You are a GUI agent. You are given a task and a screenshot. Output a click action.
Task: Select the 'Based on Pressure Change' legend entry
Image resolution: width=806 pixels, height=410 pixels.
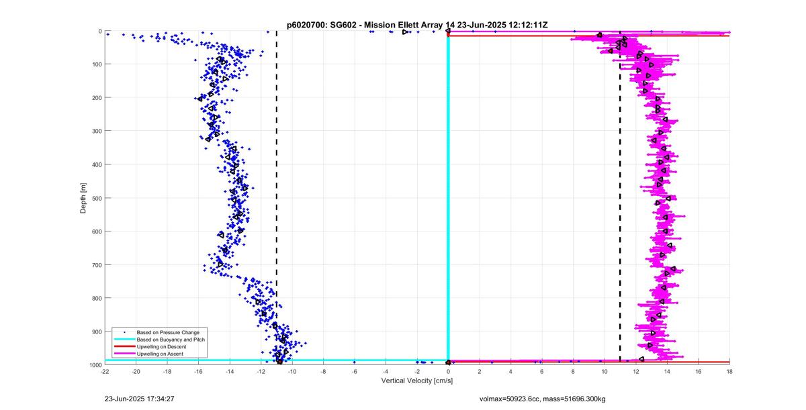(x=168, y=332)
